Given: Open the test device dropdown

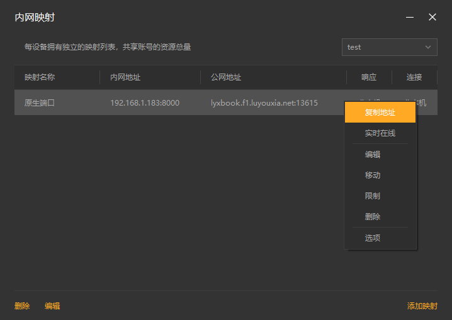Looking at the screenshot, I should [390, 47].
